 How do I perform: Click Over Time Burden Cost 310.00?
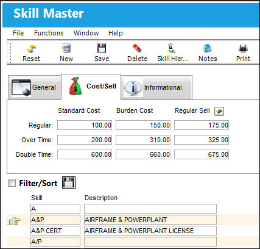click(143, 140)
